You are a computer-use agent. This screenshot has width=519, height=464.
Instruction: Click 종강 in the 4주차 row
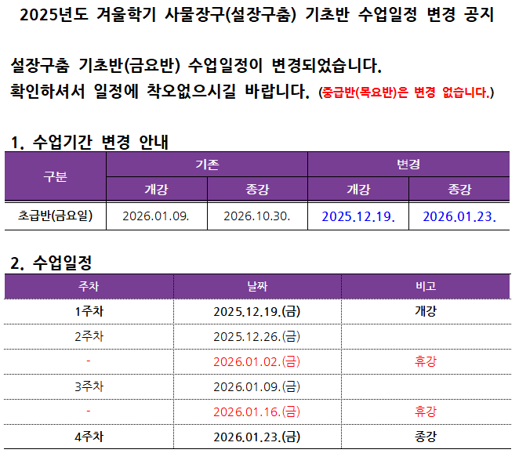[x=426, y=437]
